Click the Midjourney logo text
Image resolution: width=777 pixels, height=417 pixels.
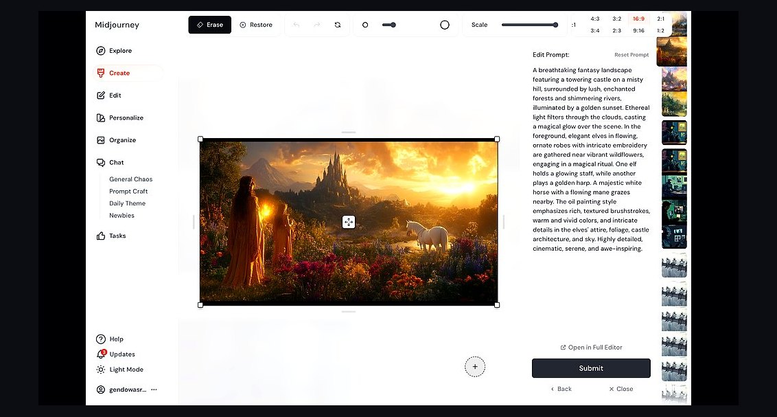(x=117, y=25)
